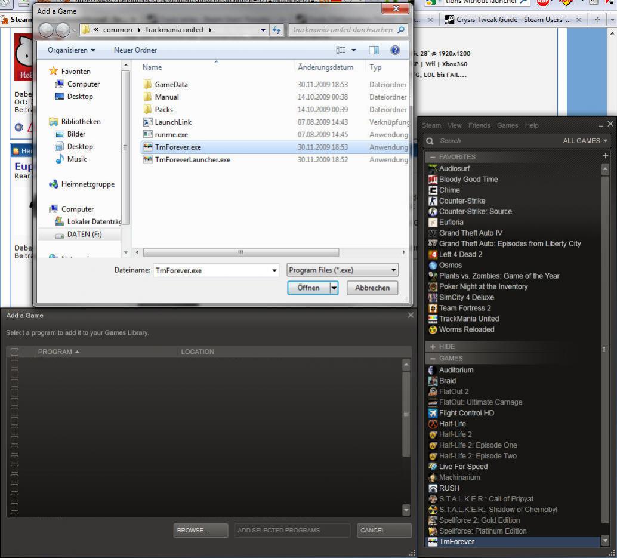Collapse the FAVORITES section in Steam
Viewport: 617px width, 558px height.
point(433,157)
